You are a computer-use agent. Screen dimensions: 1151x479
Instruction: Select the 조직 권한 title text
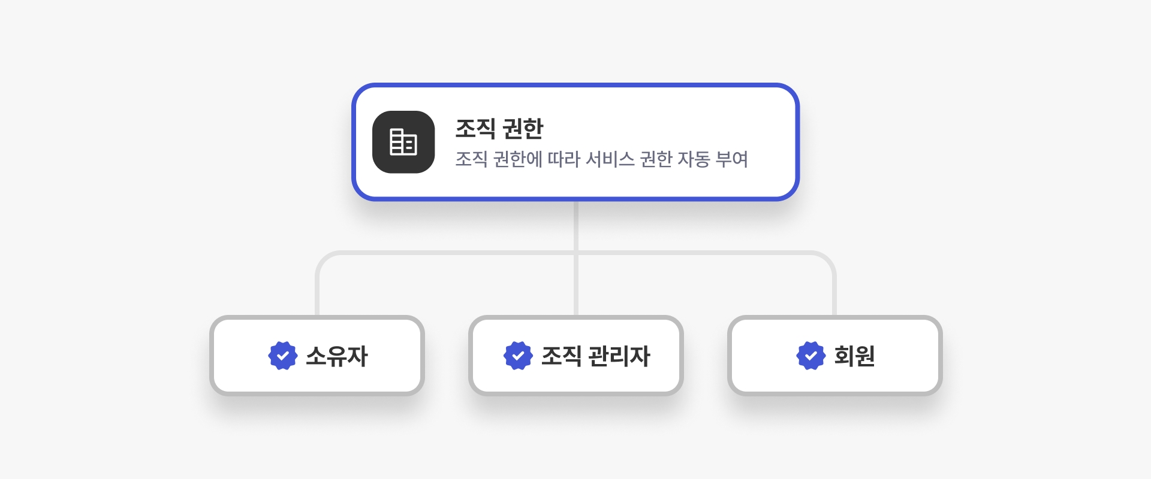(499, 128)
